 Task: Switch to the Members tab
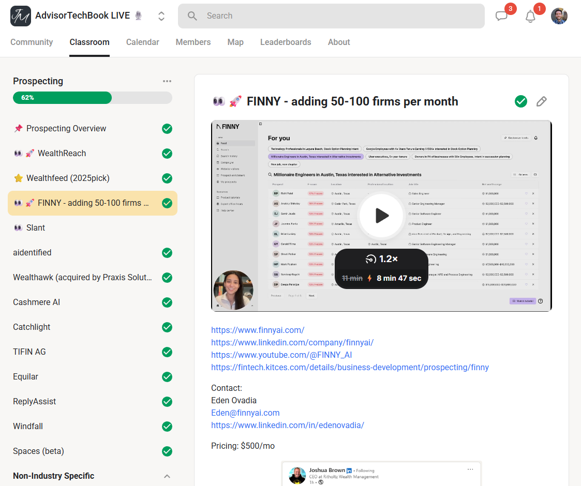click(x=193, y=42)
